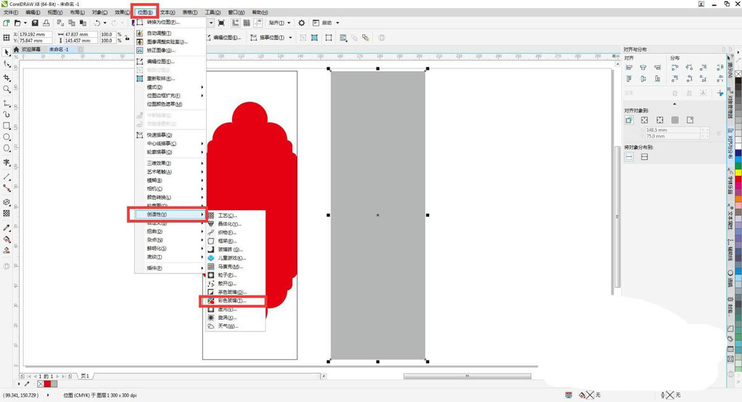This screenshot has width=742, height=402.
Task: Expand the 插件 submenu
Action: 169,268
